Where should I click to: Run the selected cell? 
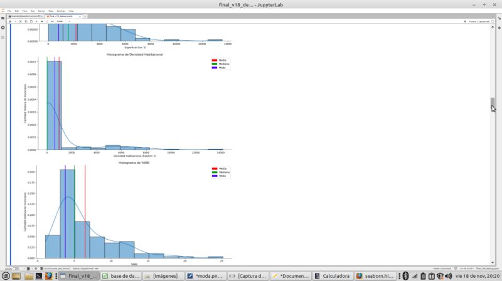tap(36, 21)
